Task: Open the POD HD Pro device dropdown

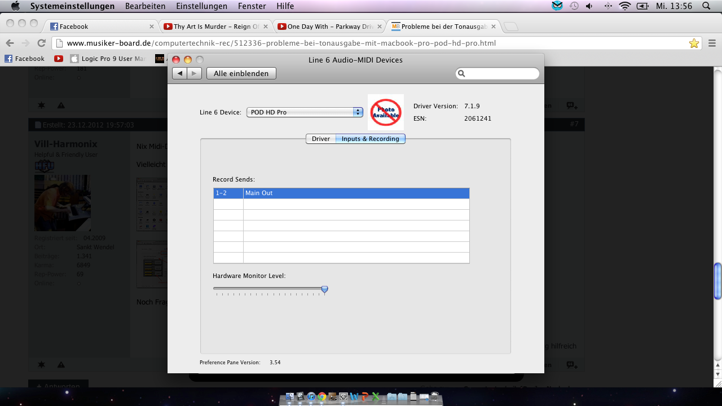Action: (x=305, y=112)
